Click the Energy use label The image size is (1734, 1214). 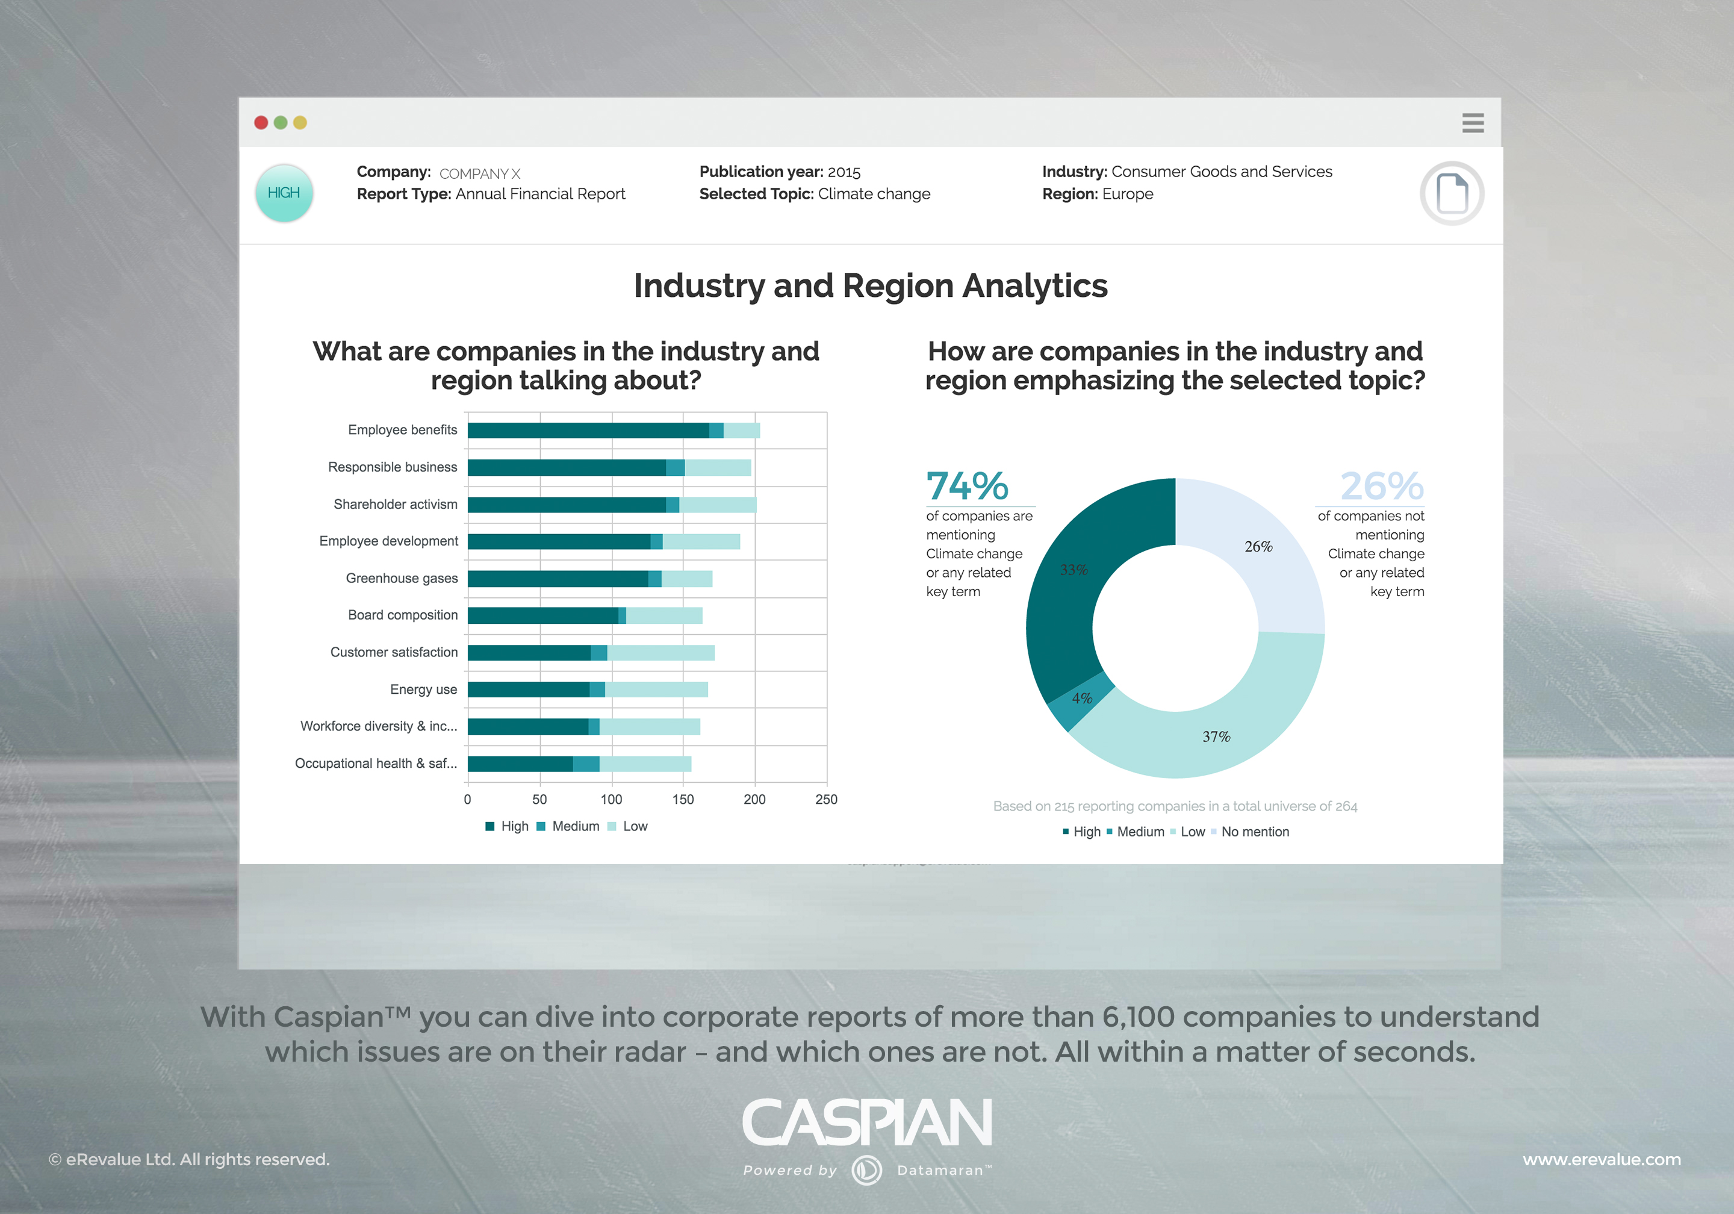pyautogui.click(x=424, y=689)
